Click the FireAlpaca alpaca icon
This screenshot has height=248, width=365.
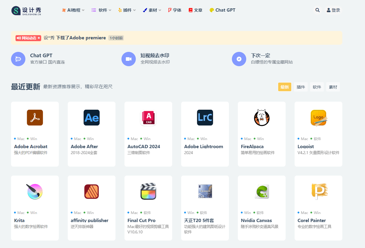coord(261,117)
